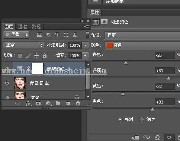The width and height of the screenshot is (180, 141).
Task: Open the 颜色 红色 colors dropdown
Action: (x=142, y=45)
